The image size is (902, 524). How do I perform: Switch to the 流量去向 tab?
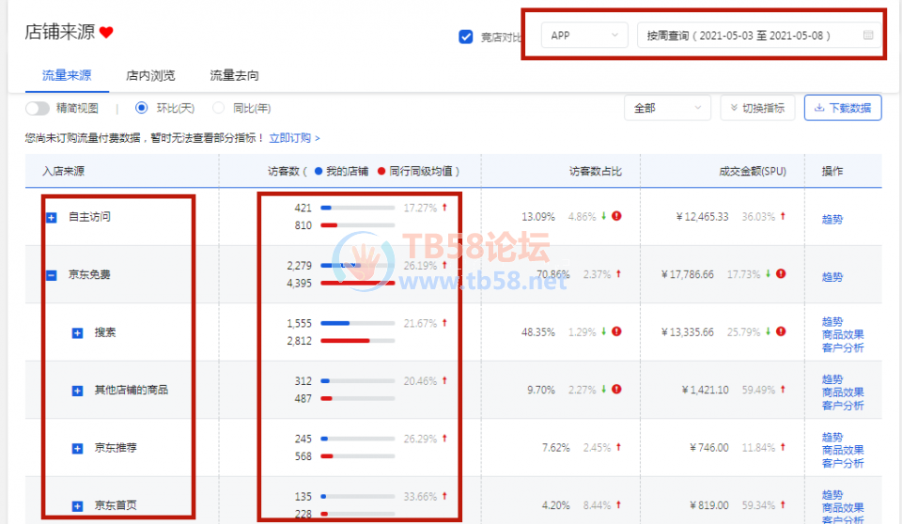pos(234,75)
